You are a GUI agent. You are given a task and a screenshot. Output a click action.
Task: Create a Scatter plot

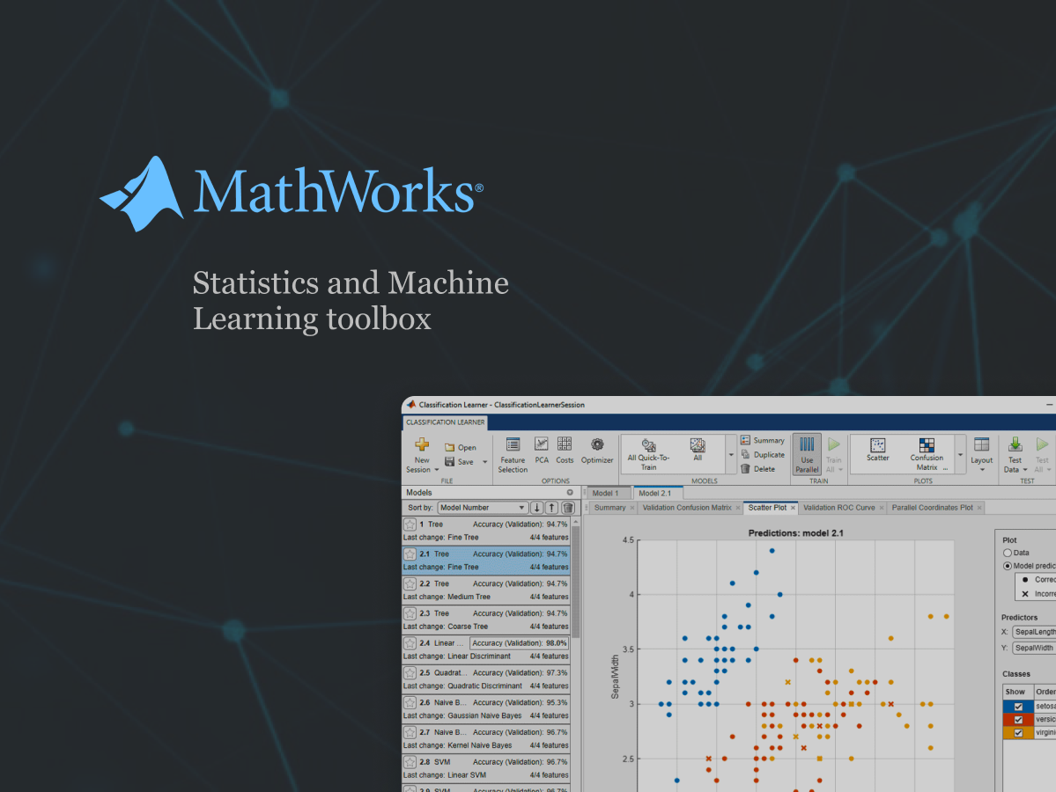[877, 450]
